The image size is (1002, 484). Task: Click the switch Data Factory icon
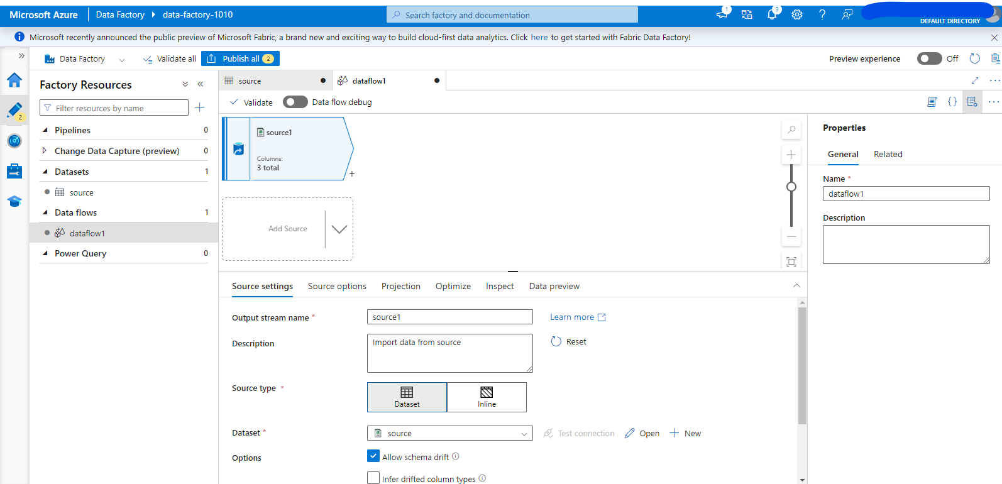[x=747, y=14]
